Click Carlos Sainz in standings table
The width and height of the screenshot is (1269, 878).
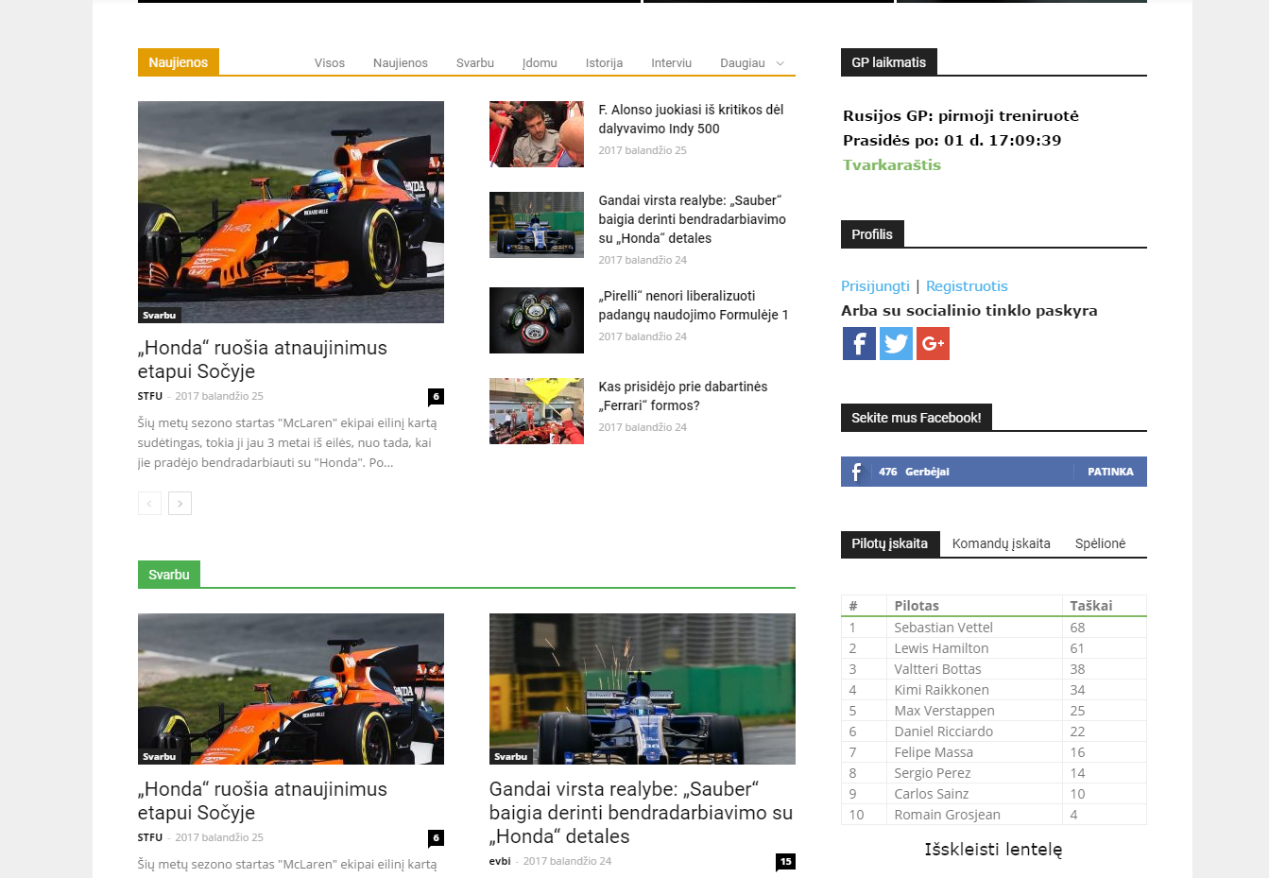932,794
